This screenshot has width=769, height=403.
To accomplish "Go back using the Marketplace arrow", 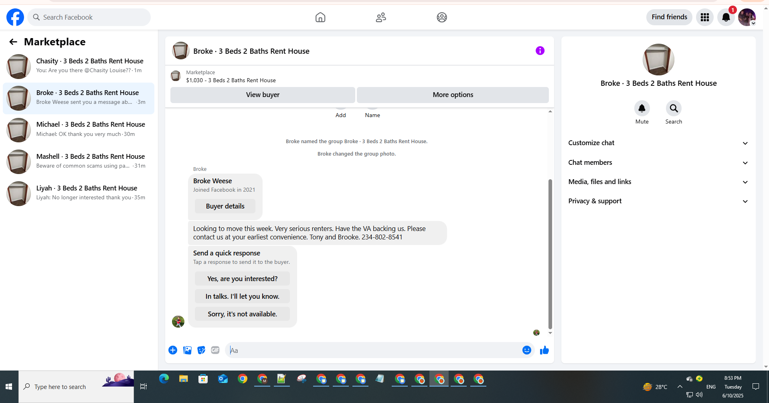I will (x=13, y=42).
